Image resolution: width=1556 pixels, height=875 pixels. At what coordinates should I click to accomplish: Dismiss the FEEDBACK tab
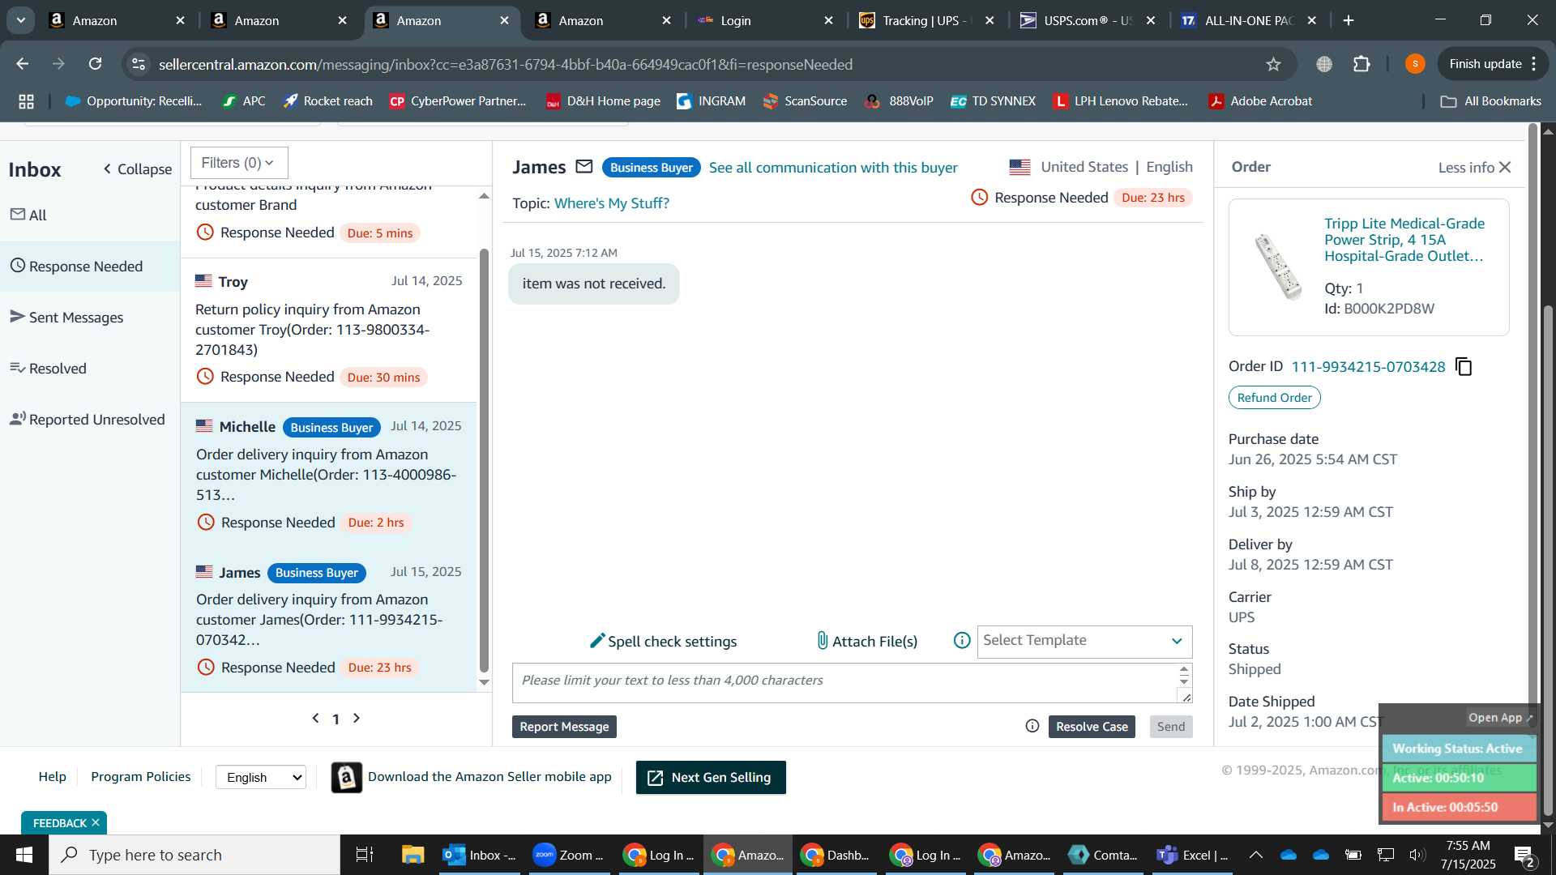point(96,822)
